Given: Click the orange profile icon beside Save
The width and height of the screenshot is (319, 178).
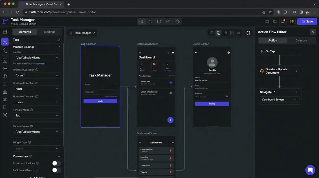Looking at the screenshot, I should (292, 22).
